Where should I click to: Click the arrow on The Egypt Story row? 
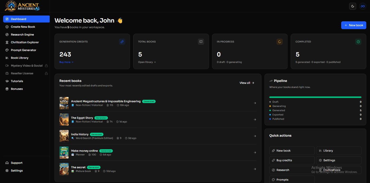(x=255, y=120)
